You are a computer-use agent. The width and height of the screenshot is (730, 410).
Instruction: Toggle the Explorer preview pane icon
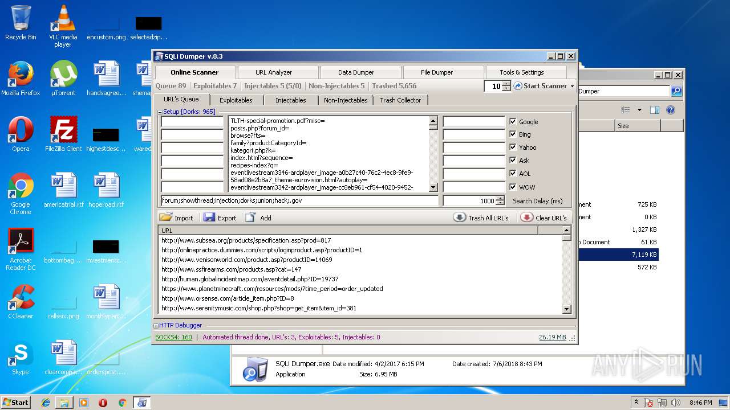654,110
